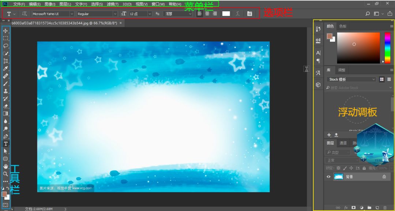Viewport: 395px width, 211px height.
Task: Select the Clone Stamp tool
Action: click(5, 91)
